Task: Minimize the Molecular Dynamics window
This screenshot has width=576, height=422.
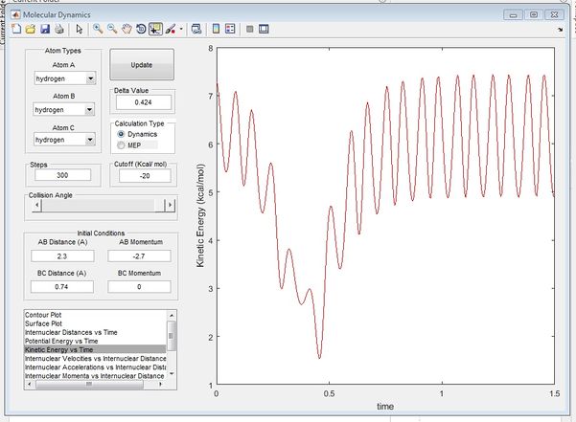Action: coord(513,15)
